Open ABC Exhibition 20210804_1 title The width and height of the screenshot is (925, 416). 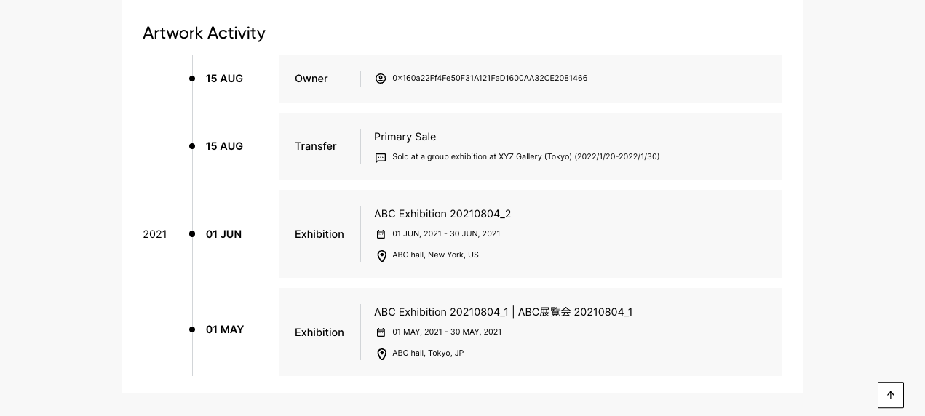(503, 312)
